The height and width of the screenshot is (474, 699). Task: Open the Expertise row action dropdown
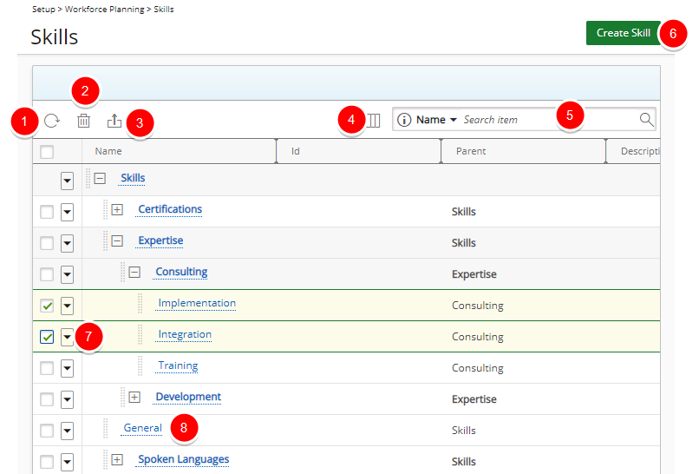tap(68, 243)
